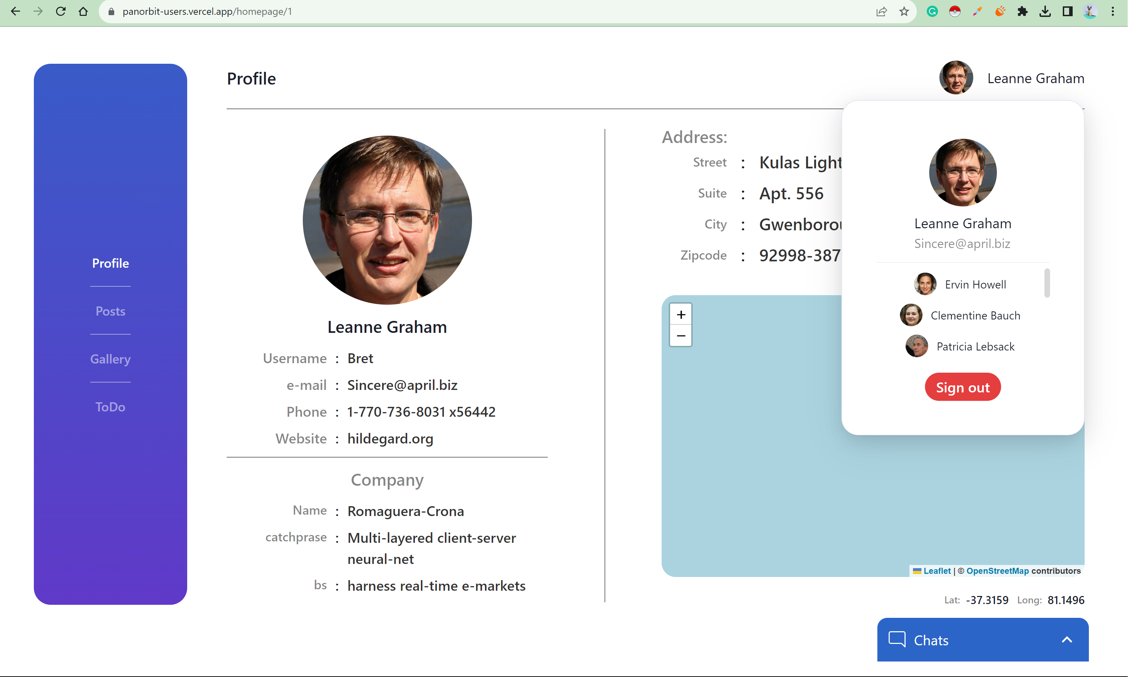Open the browser downloads icon
The height and width of the screenshot is (677, 1128).
1045,11
